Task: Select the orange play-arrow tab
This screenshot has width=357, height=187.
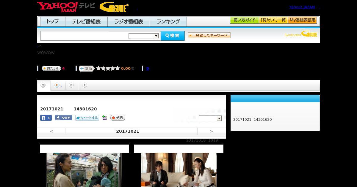Action: click(x=58, y=85)
